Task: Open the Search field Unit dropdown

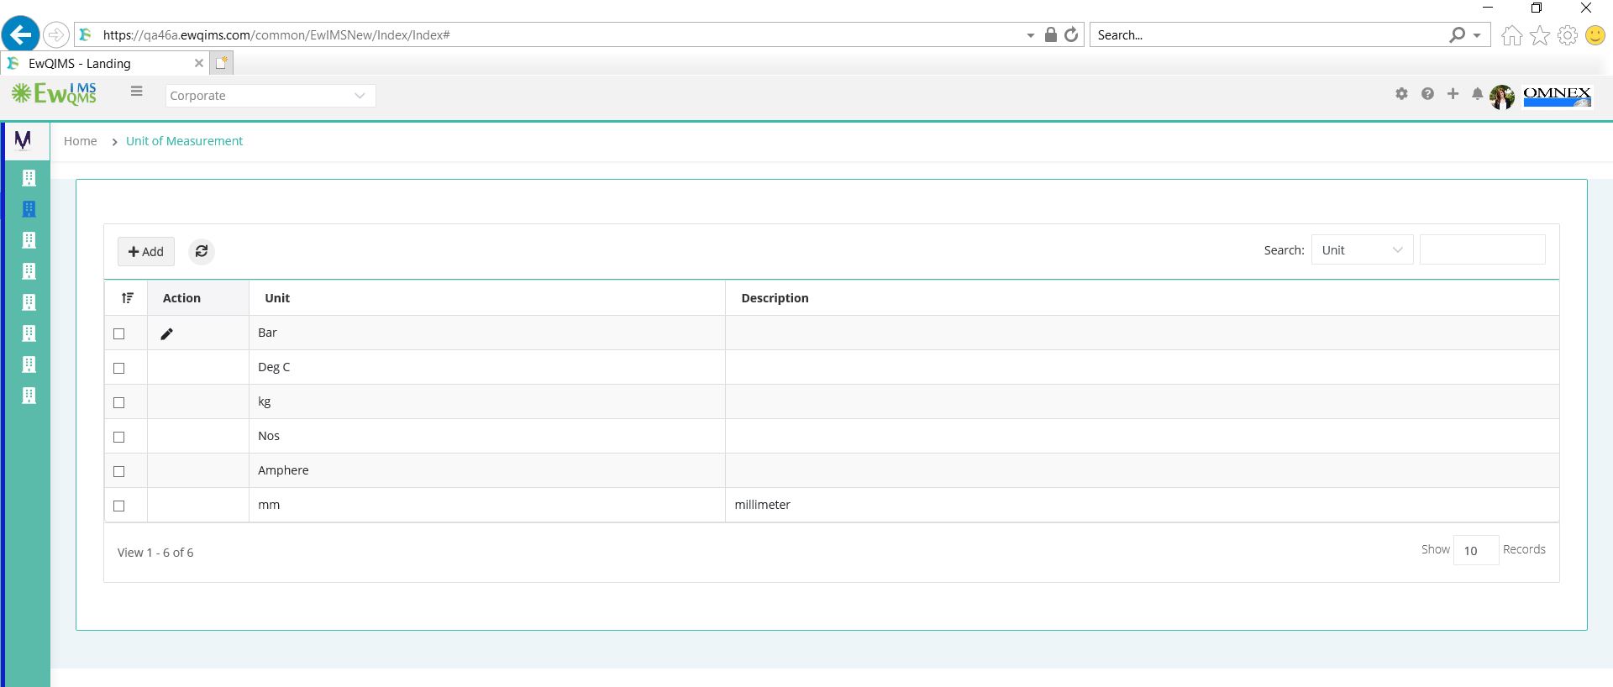Action: 1362,250
